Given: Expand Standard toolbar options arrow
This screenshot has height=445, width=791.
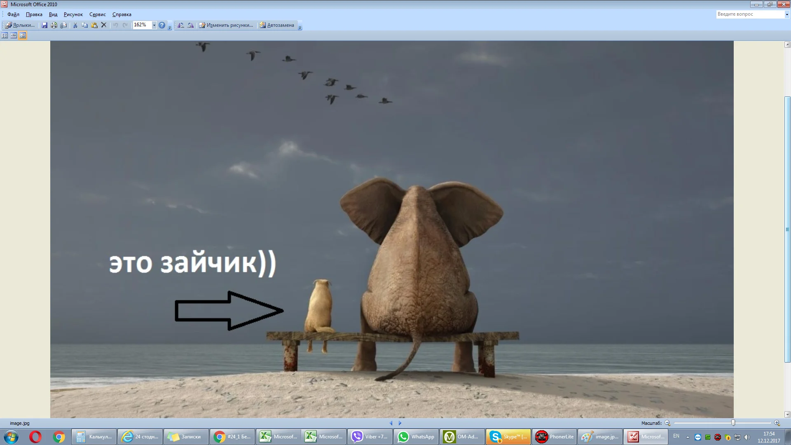Looking at the screenshot, I should click(x=170, y=27).
